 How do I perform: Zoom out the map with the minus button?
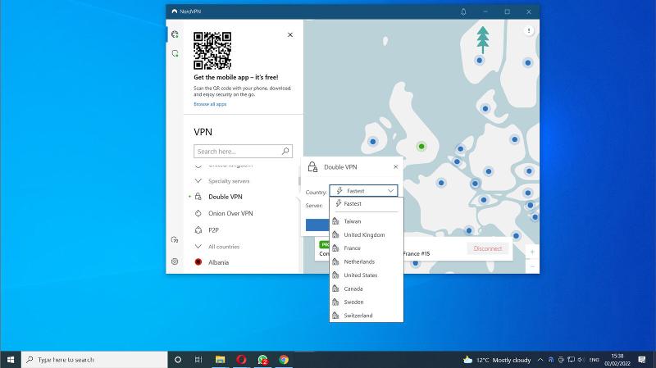pos(532,266)
